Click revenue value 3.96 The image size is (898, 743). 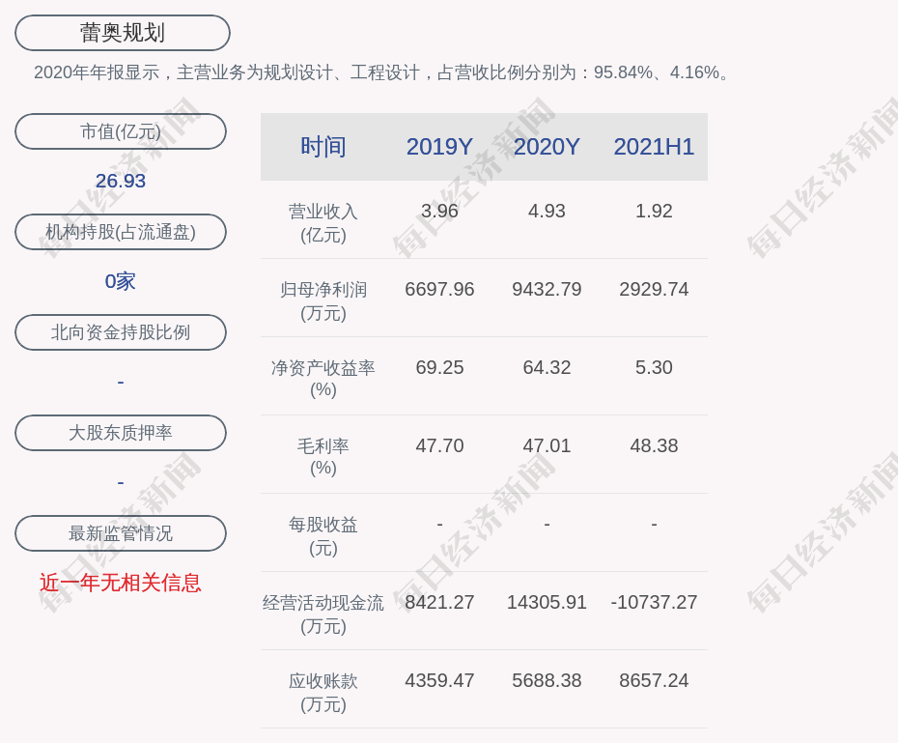[439, 211]
